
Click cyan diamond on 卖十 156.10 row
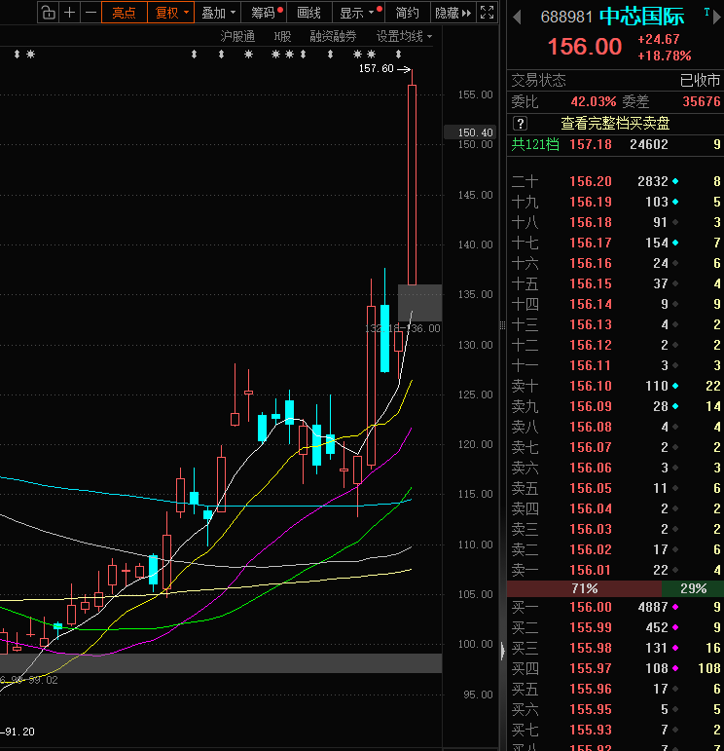(x=675, y=386)
